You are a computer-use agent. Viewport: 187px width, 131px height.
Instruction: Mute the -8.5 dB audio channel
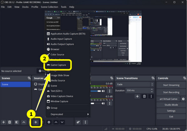click(x=103, y=104)
